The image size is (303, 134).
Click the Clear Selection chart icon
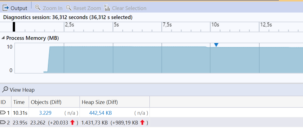pyautogui.click(x=107, y=8)
